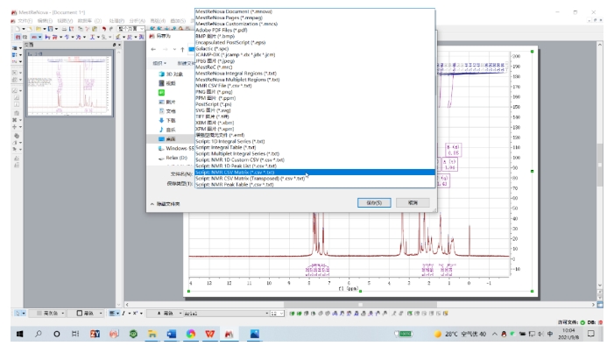
Task: Select Script: NMR CSV Matrix (*.csv *.txt) type
Action: (314, 173)
